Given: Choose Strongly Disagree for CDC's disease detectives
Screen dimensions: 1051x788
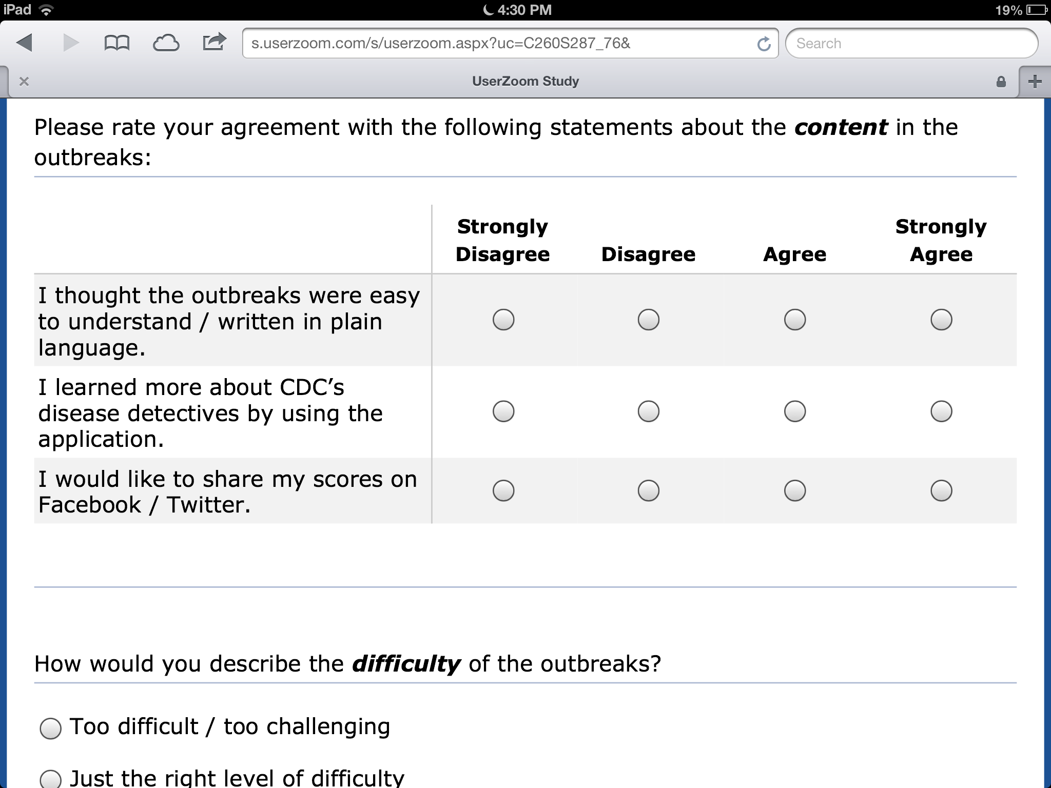Looking at the screenshot, I should [503, 411].
